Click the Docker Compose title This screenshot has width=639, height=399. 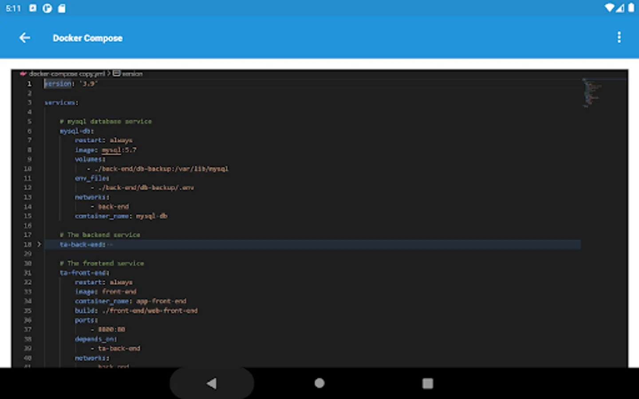click(x=87, y=38)
